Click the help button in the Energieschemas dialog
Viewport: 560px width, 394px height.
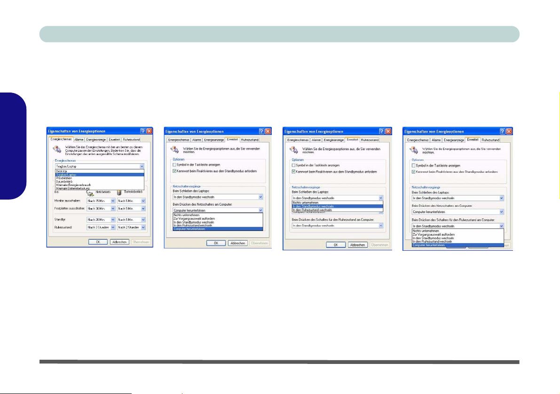[143, 131]
